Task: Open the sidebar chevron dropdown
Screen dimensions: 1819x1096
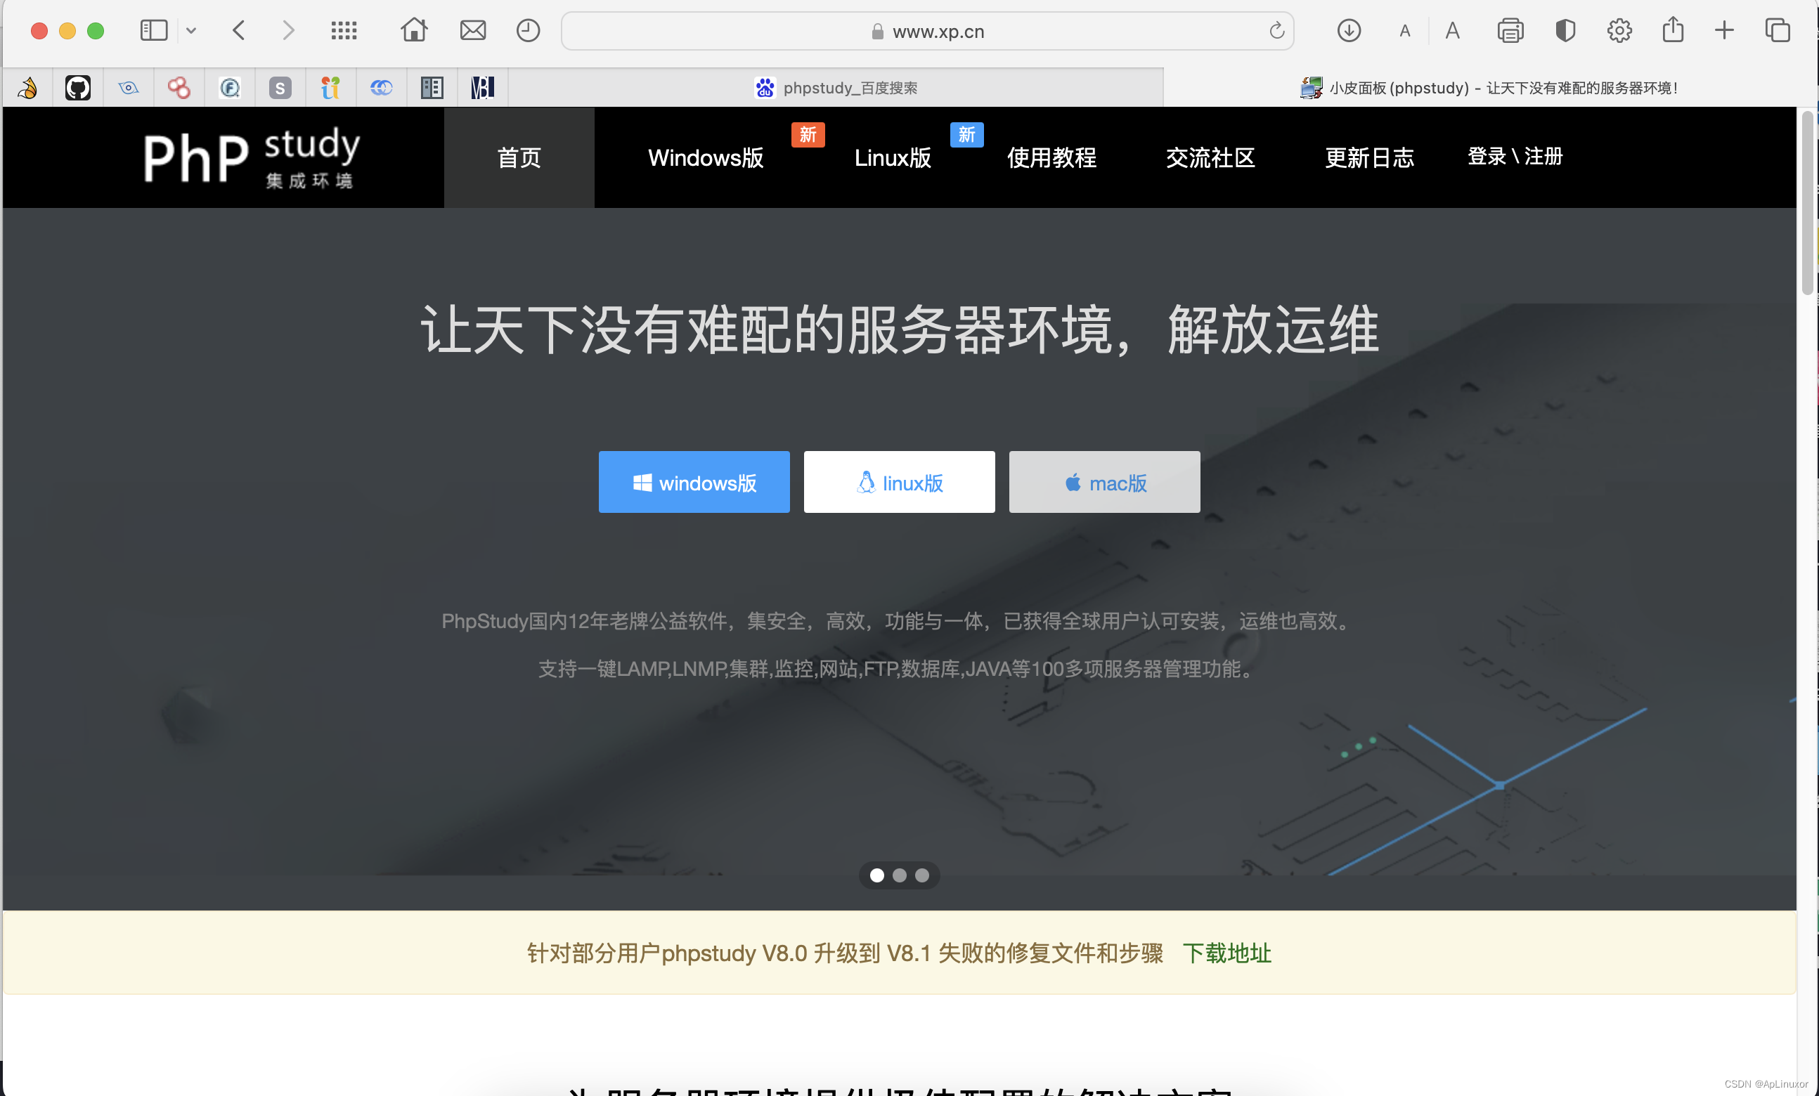Action: pos(191,31)
